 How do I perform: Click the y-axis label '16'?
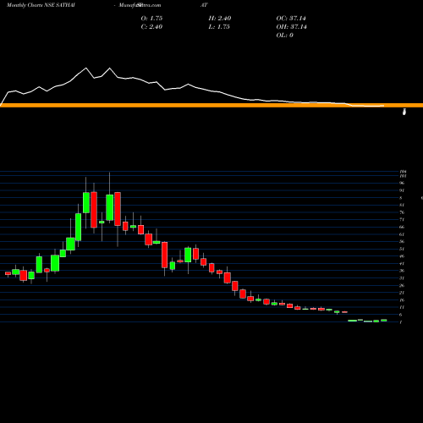pos(402,300)
